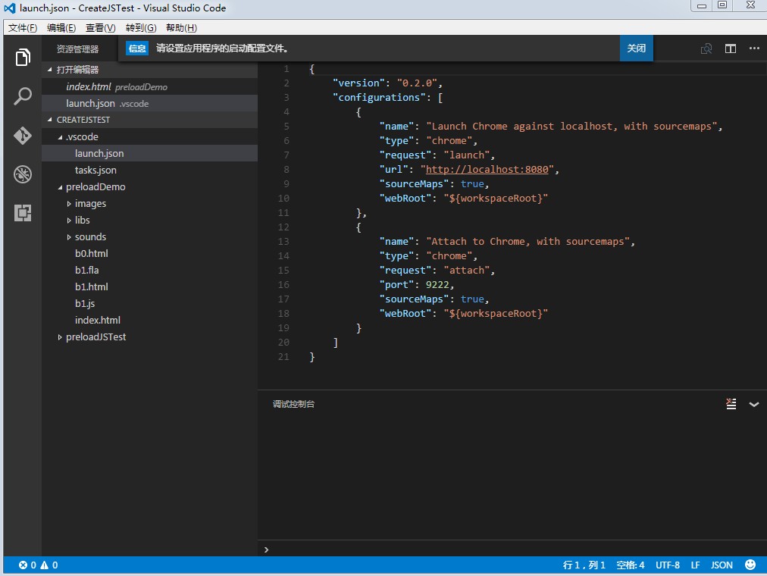Click the "version" key on line 2
767x576 pixels.
click(358, 83)
